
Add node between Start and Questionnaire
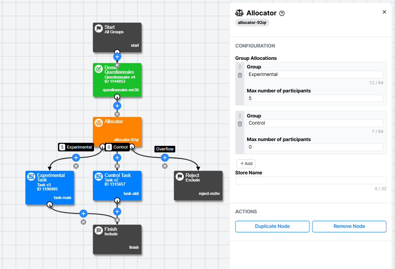pos(117,56)
